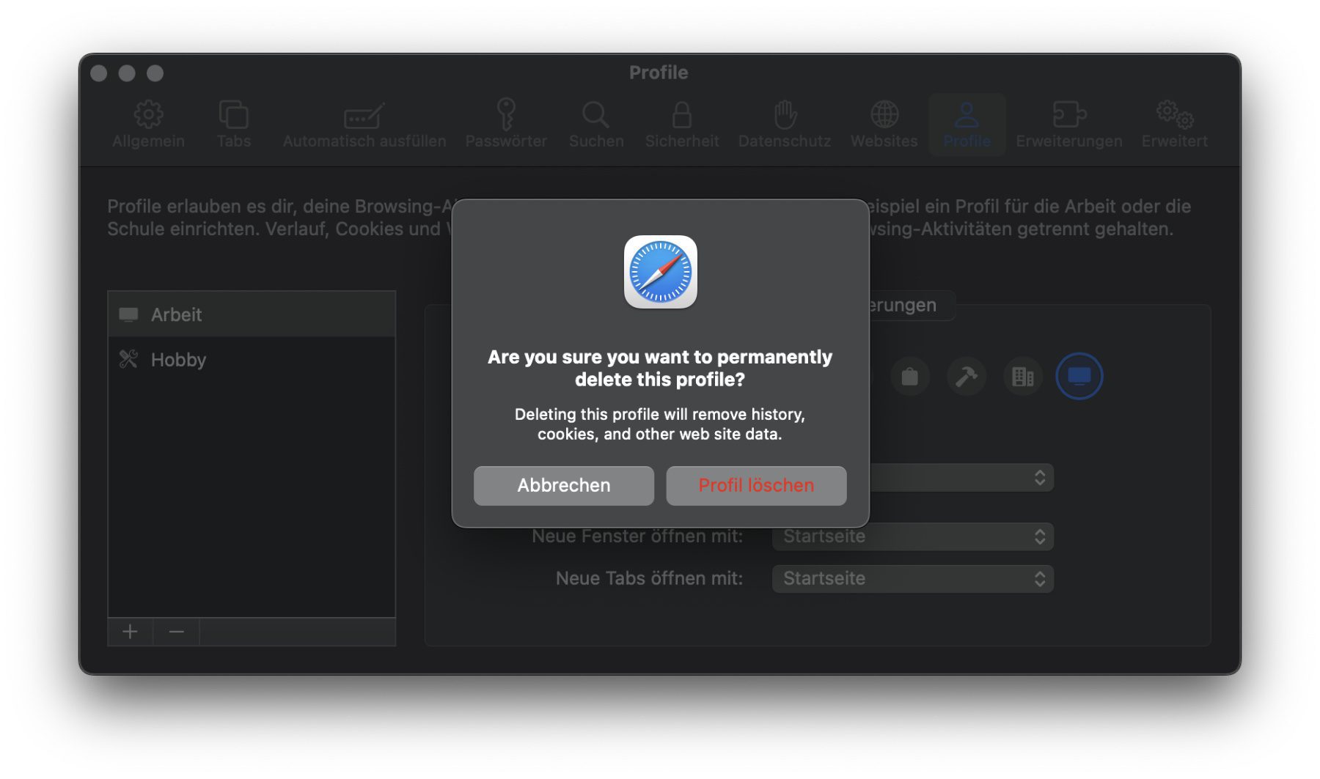Choose the hammer profile symbol
This screenshot has width=1320, height=779.
click(967, 377)
